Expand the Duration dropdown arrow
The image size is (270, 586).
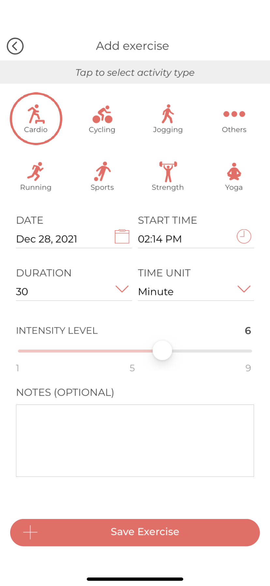coord(122,289)
